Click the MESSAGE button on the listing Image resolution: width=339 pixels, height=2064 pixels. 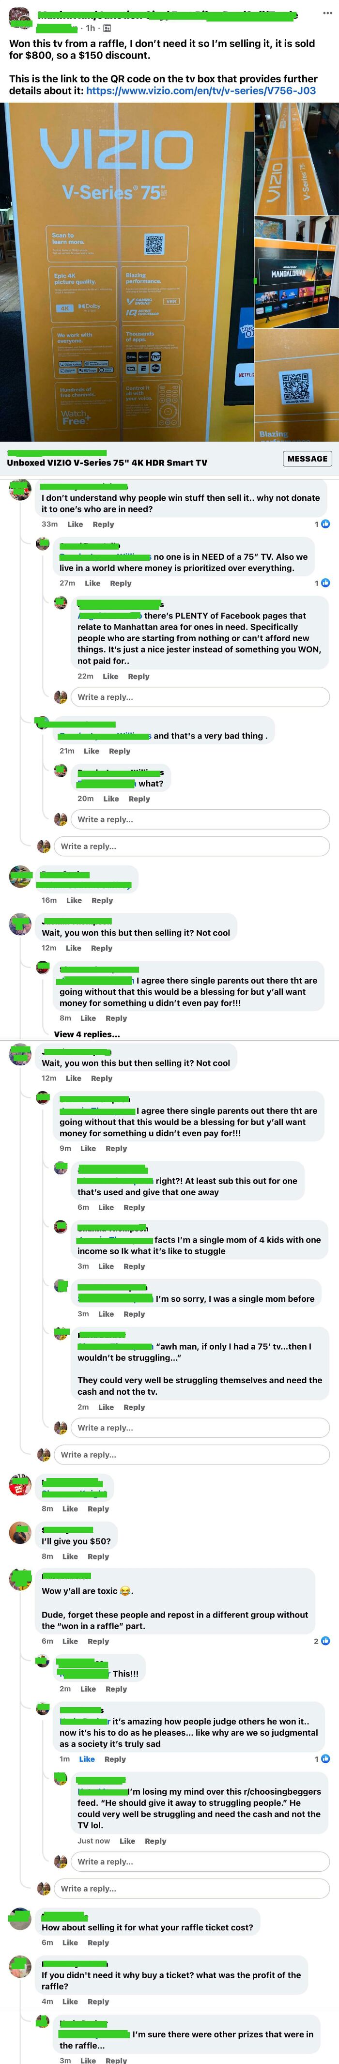coord(308,459)
